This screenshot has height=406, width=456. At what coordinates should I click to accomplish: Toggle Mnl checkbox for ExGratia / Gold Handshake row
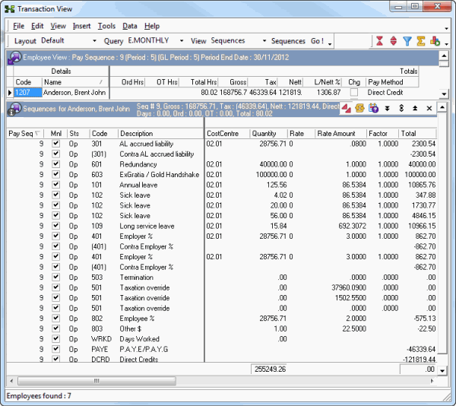pyautogui.click(x=55, y=175)
